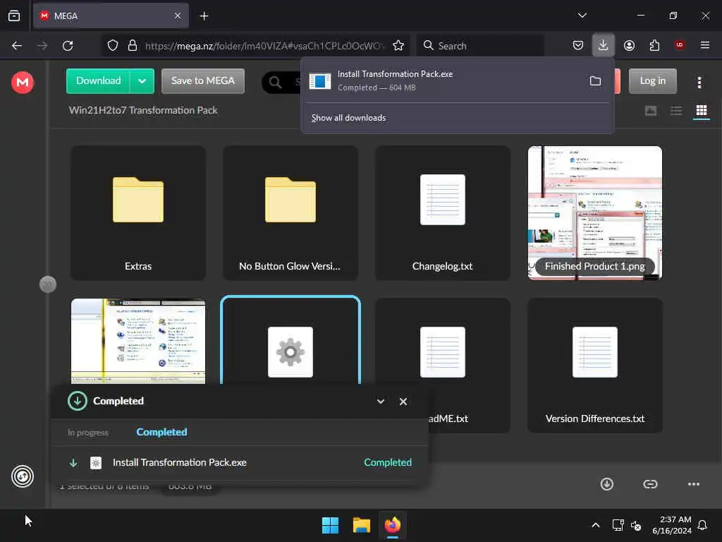Open the Extensions puzzle icon

[x=654, y=45]
